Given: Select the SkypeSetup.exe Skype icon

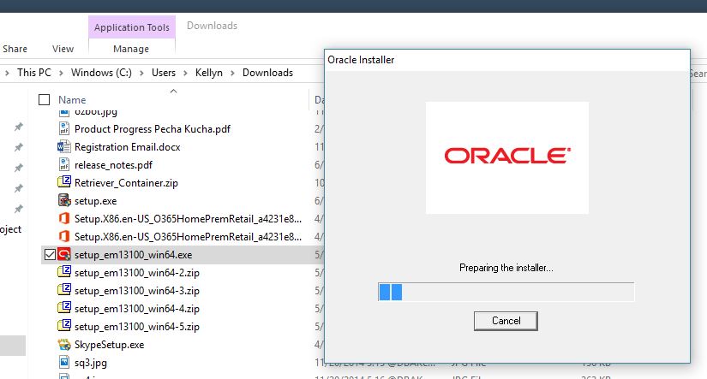Looking at the screenshot, I should tap(64, 345).
